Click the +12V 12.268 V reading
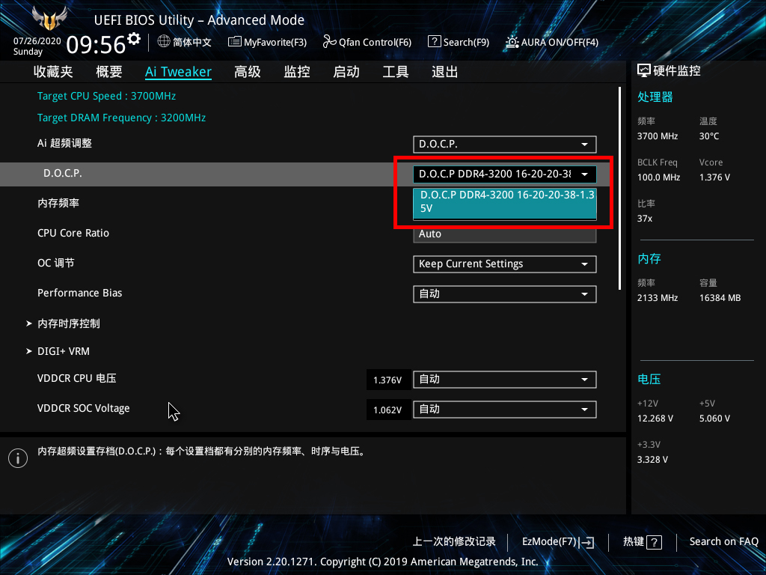Screen dimensions: 766x575 655,419
